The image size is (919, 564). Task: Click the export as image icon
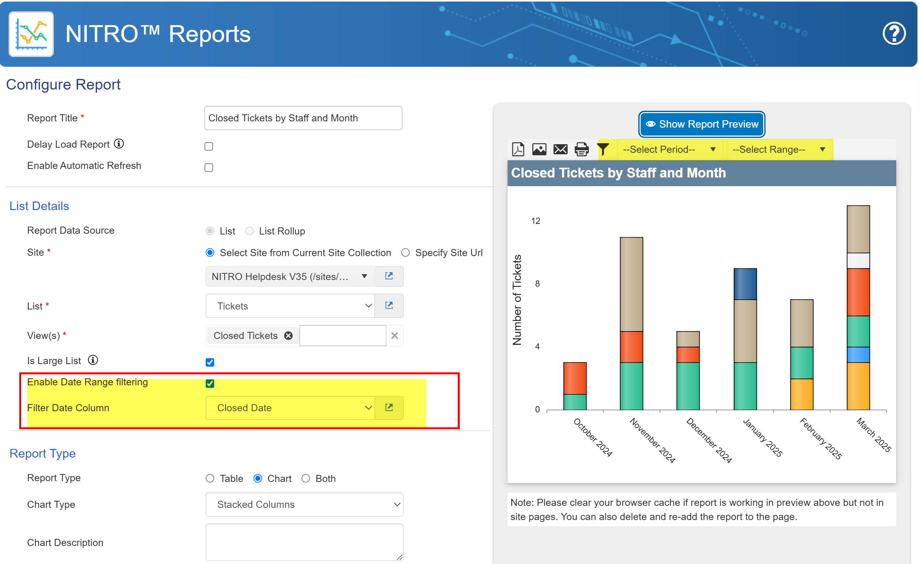coord(539,149)
